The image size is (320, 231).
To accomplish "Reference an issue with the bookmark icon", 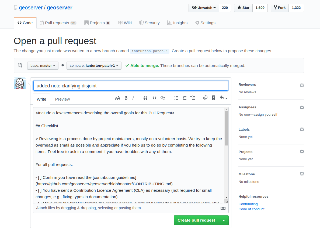I will point(214,98).
